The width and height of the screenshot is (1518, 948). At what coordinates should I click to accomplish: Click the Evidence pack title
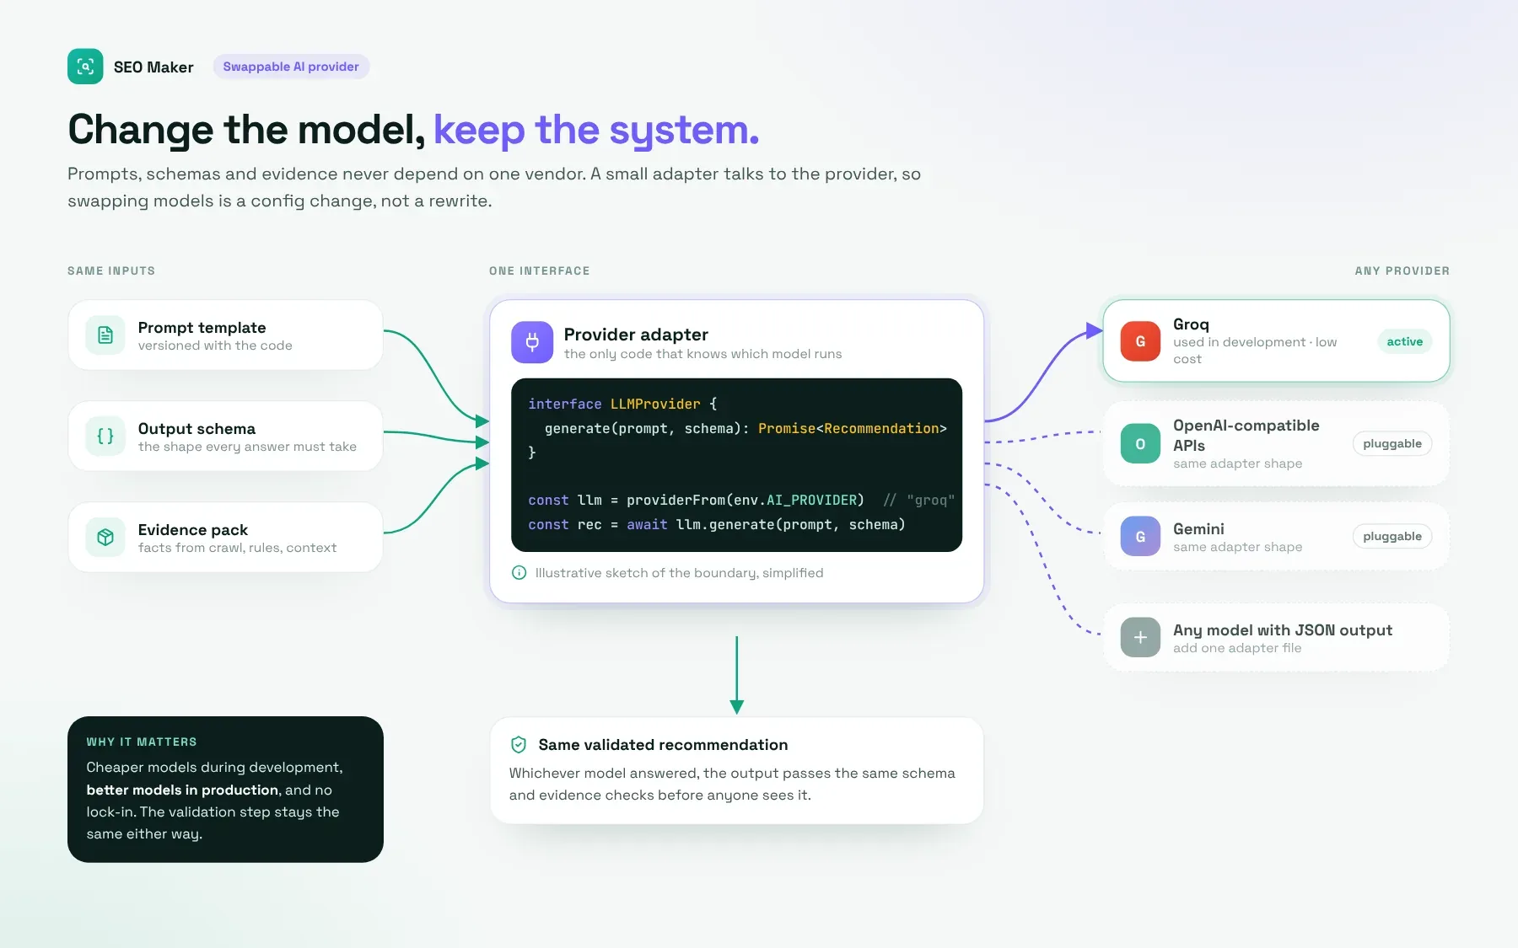click(x=193, y=530)
